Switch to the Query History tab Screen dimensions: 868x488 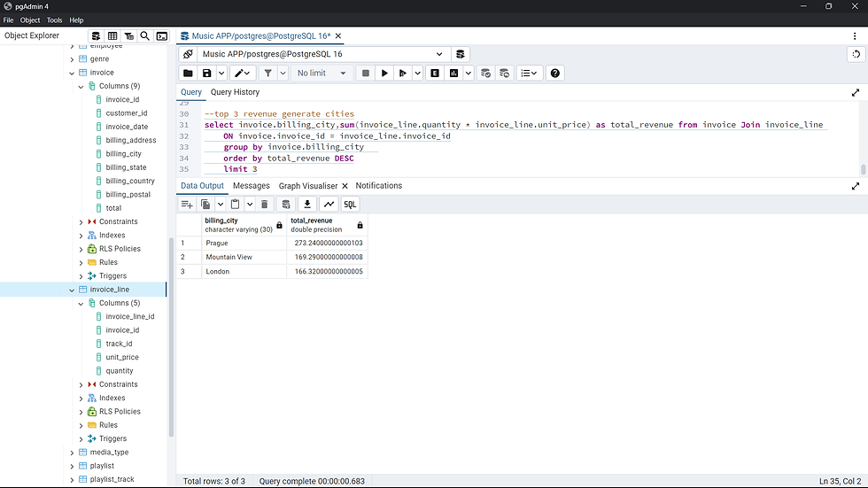[235, 92]
